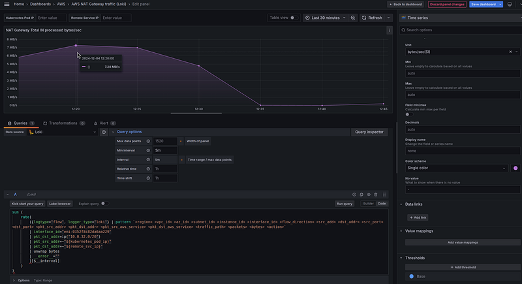Image resolution: width=522 pixels, height=284 pixels.
Task: Toggle the Table view switch
Action: click(x=294, y=18)
